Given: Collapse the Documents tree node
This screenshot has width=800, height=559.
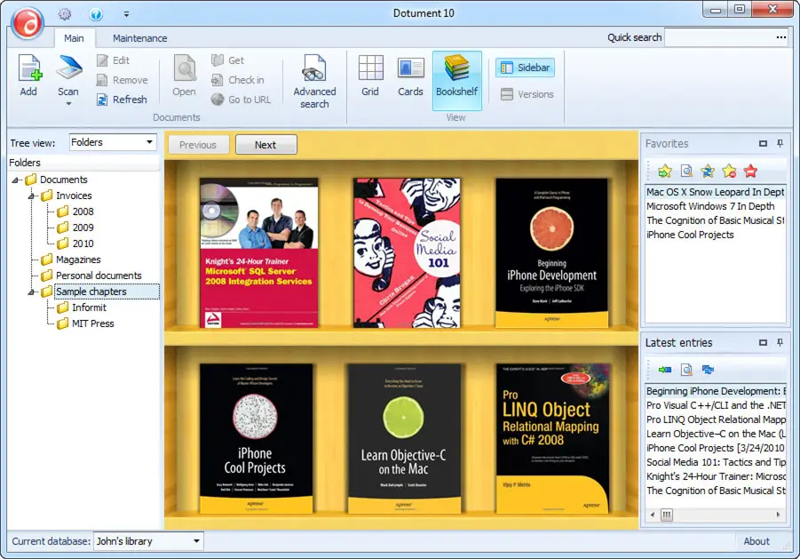Looking at the screenshot, I should pos(15,180).
